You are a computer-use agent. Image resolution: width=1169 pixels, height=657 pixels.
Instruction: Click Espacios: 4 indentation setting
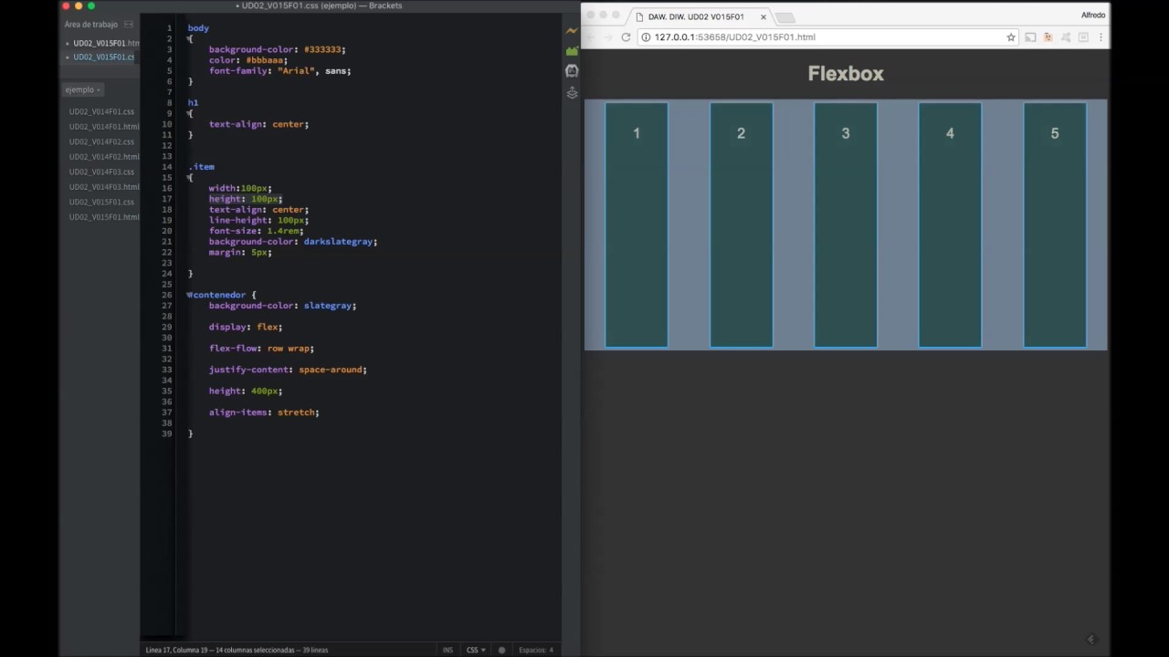click(536, 650)
